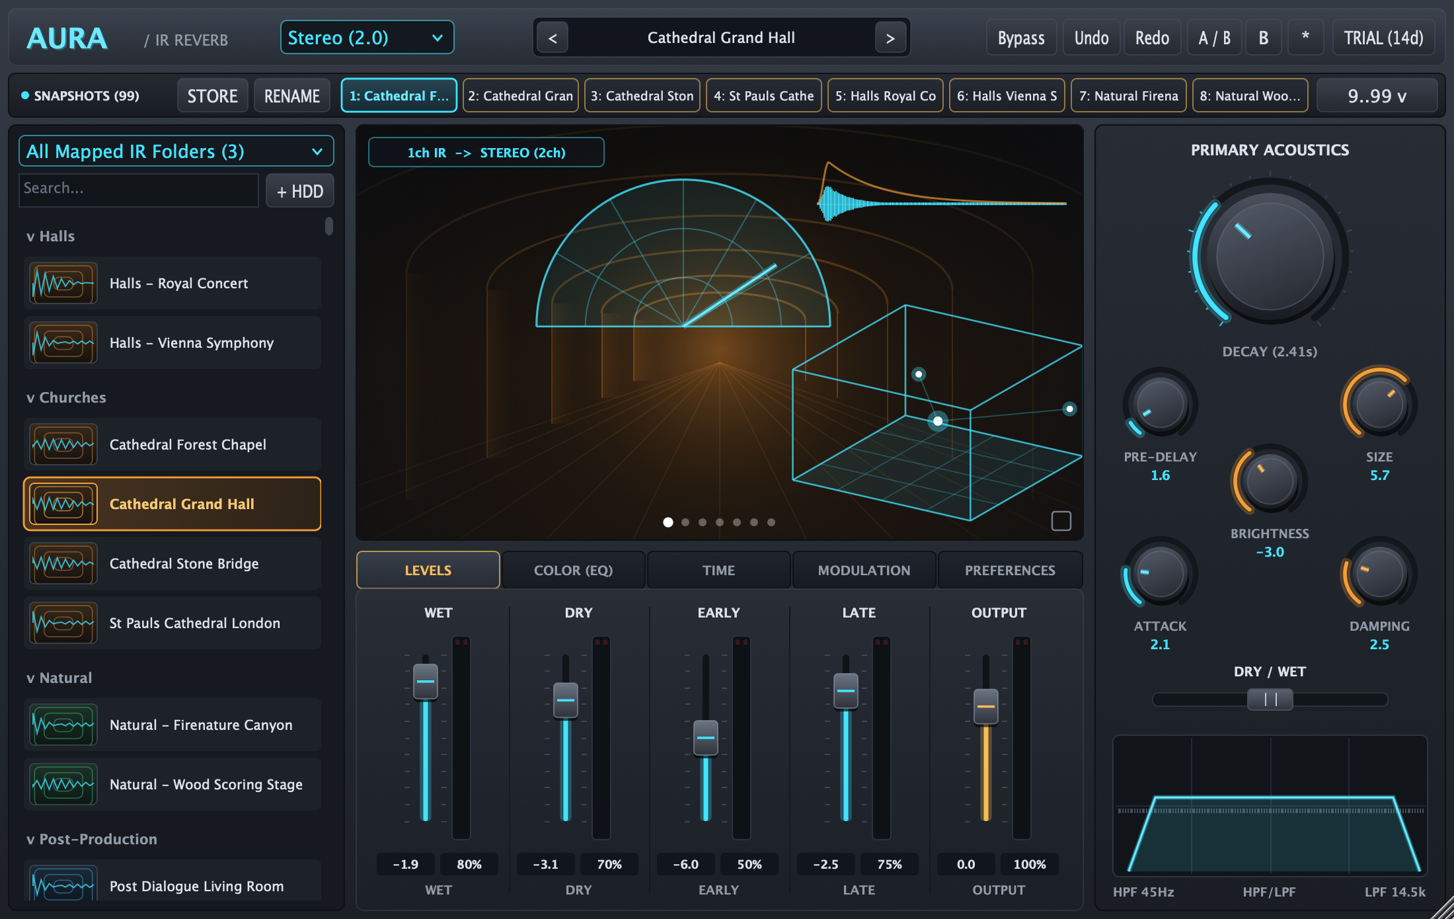The width and height of the screenshot is (1454, 919).
Task: Switch to the TIME tab
Action: tap(718, 570)
